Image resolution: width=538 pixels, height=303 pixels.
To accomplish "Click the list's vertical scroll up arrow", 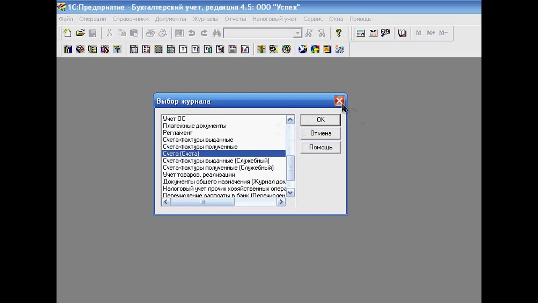I will pyautogui.click(x=290, y=120).
